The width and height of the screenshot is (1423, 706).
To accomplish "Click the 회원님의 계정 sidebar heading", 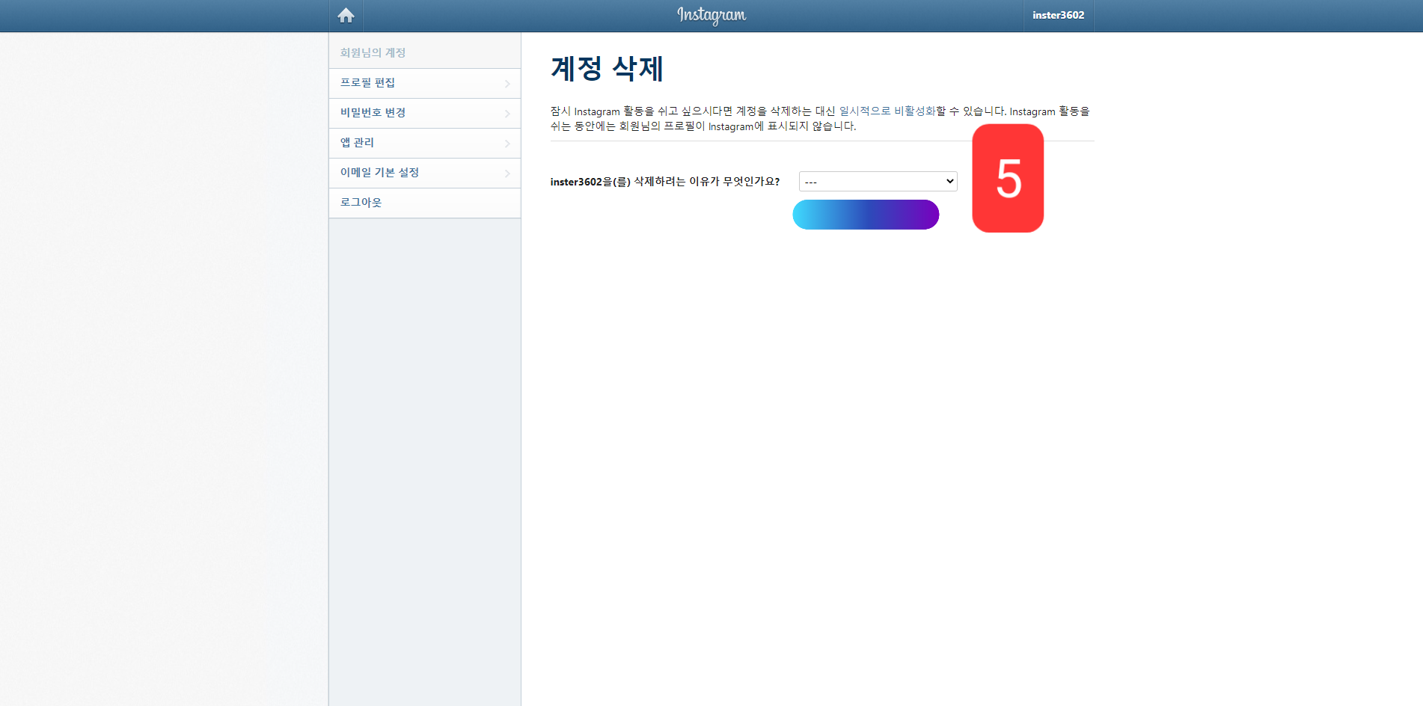I will 373,52.
